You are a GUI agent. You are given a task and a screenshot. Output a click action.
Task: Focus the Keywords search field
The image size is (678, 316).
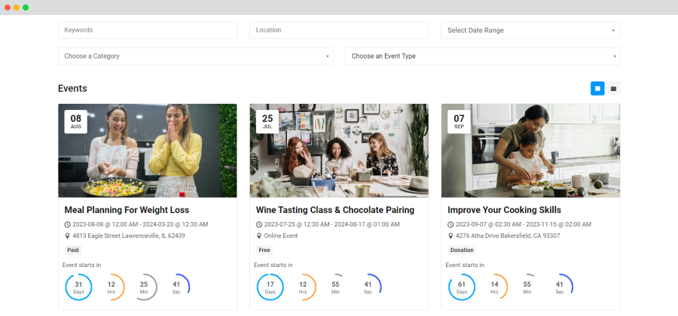click(x=148, y=30)
